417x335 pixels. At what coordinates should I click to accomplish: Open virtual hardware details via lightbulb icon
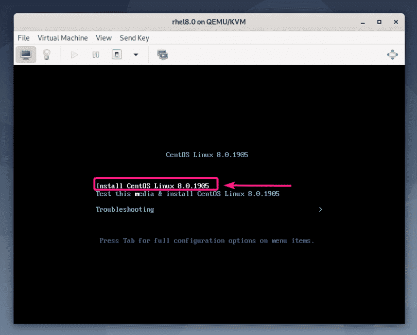click(x=47, y=54)
